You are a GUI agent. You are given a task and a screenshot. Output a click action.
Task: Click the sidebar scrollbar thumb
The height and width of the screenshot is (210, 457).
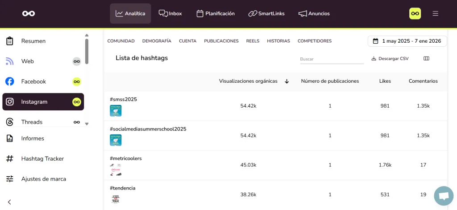point(87,52)
